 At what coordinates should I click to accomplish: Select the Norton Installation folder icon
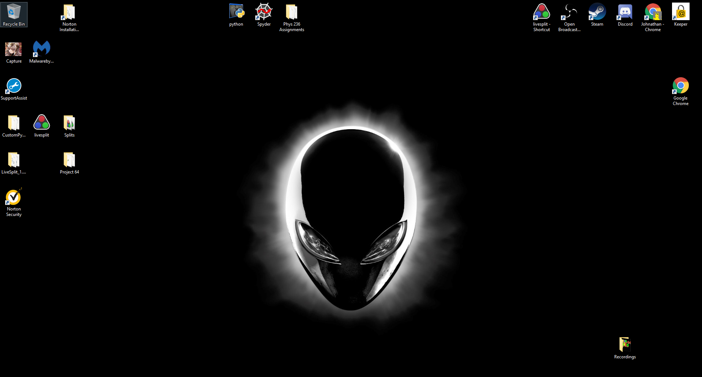[69, 18]
